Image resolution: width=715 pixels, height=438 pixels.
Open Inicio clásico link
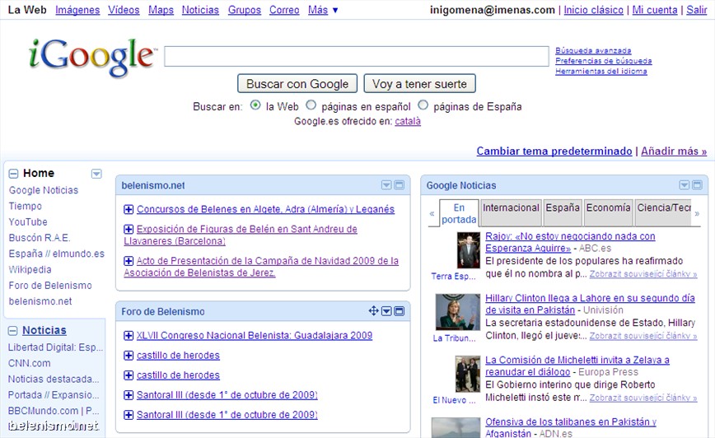point(593,10)
